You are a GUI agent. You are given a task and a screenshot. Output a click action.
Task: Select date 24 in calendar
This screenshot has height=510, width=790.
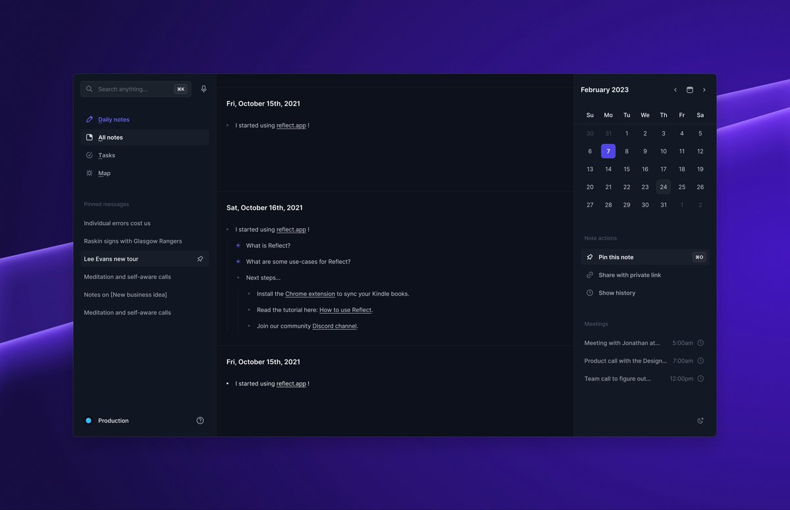coord(664,187)
